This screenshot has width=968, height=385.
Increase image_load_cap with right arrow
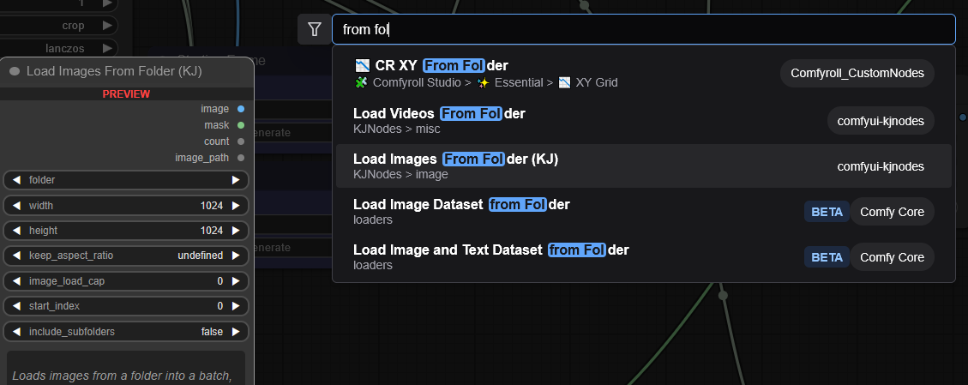237,281
